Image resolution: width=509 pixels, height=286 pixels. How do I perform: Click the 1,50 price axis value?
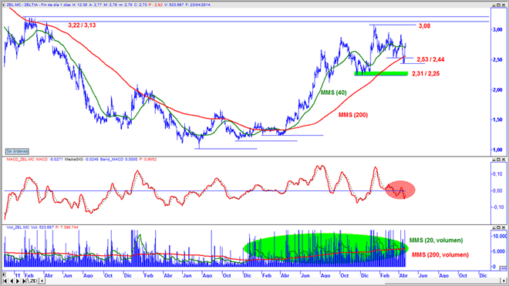click(x=497, y=119)
